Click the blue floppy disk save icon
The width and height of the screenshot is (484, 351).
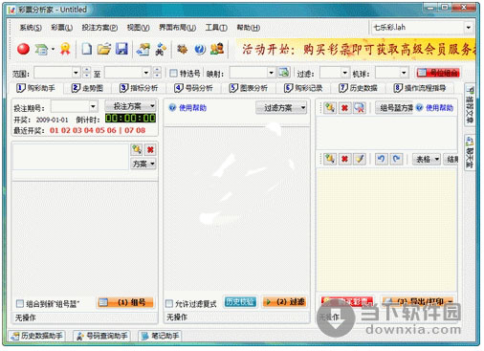coord(121,49)
